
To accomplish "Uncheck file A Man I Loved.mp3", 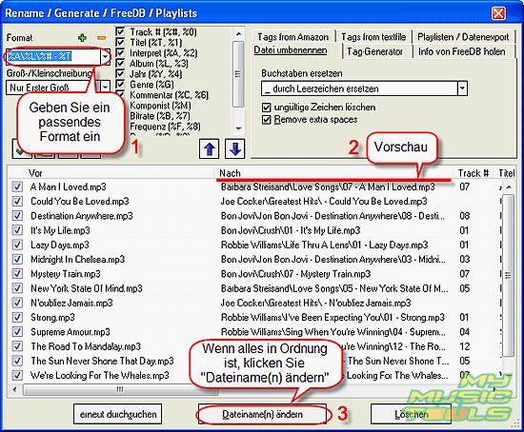I will point(17,187).
